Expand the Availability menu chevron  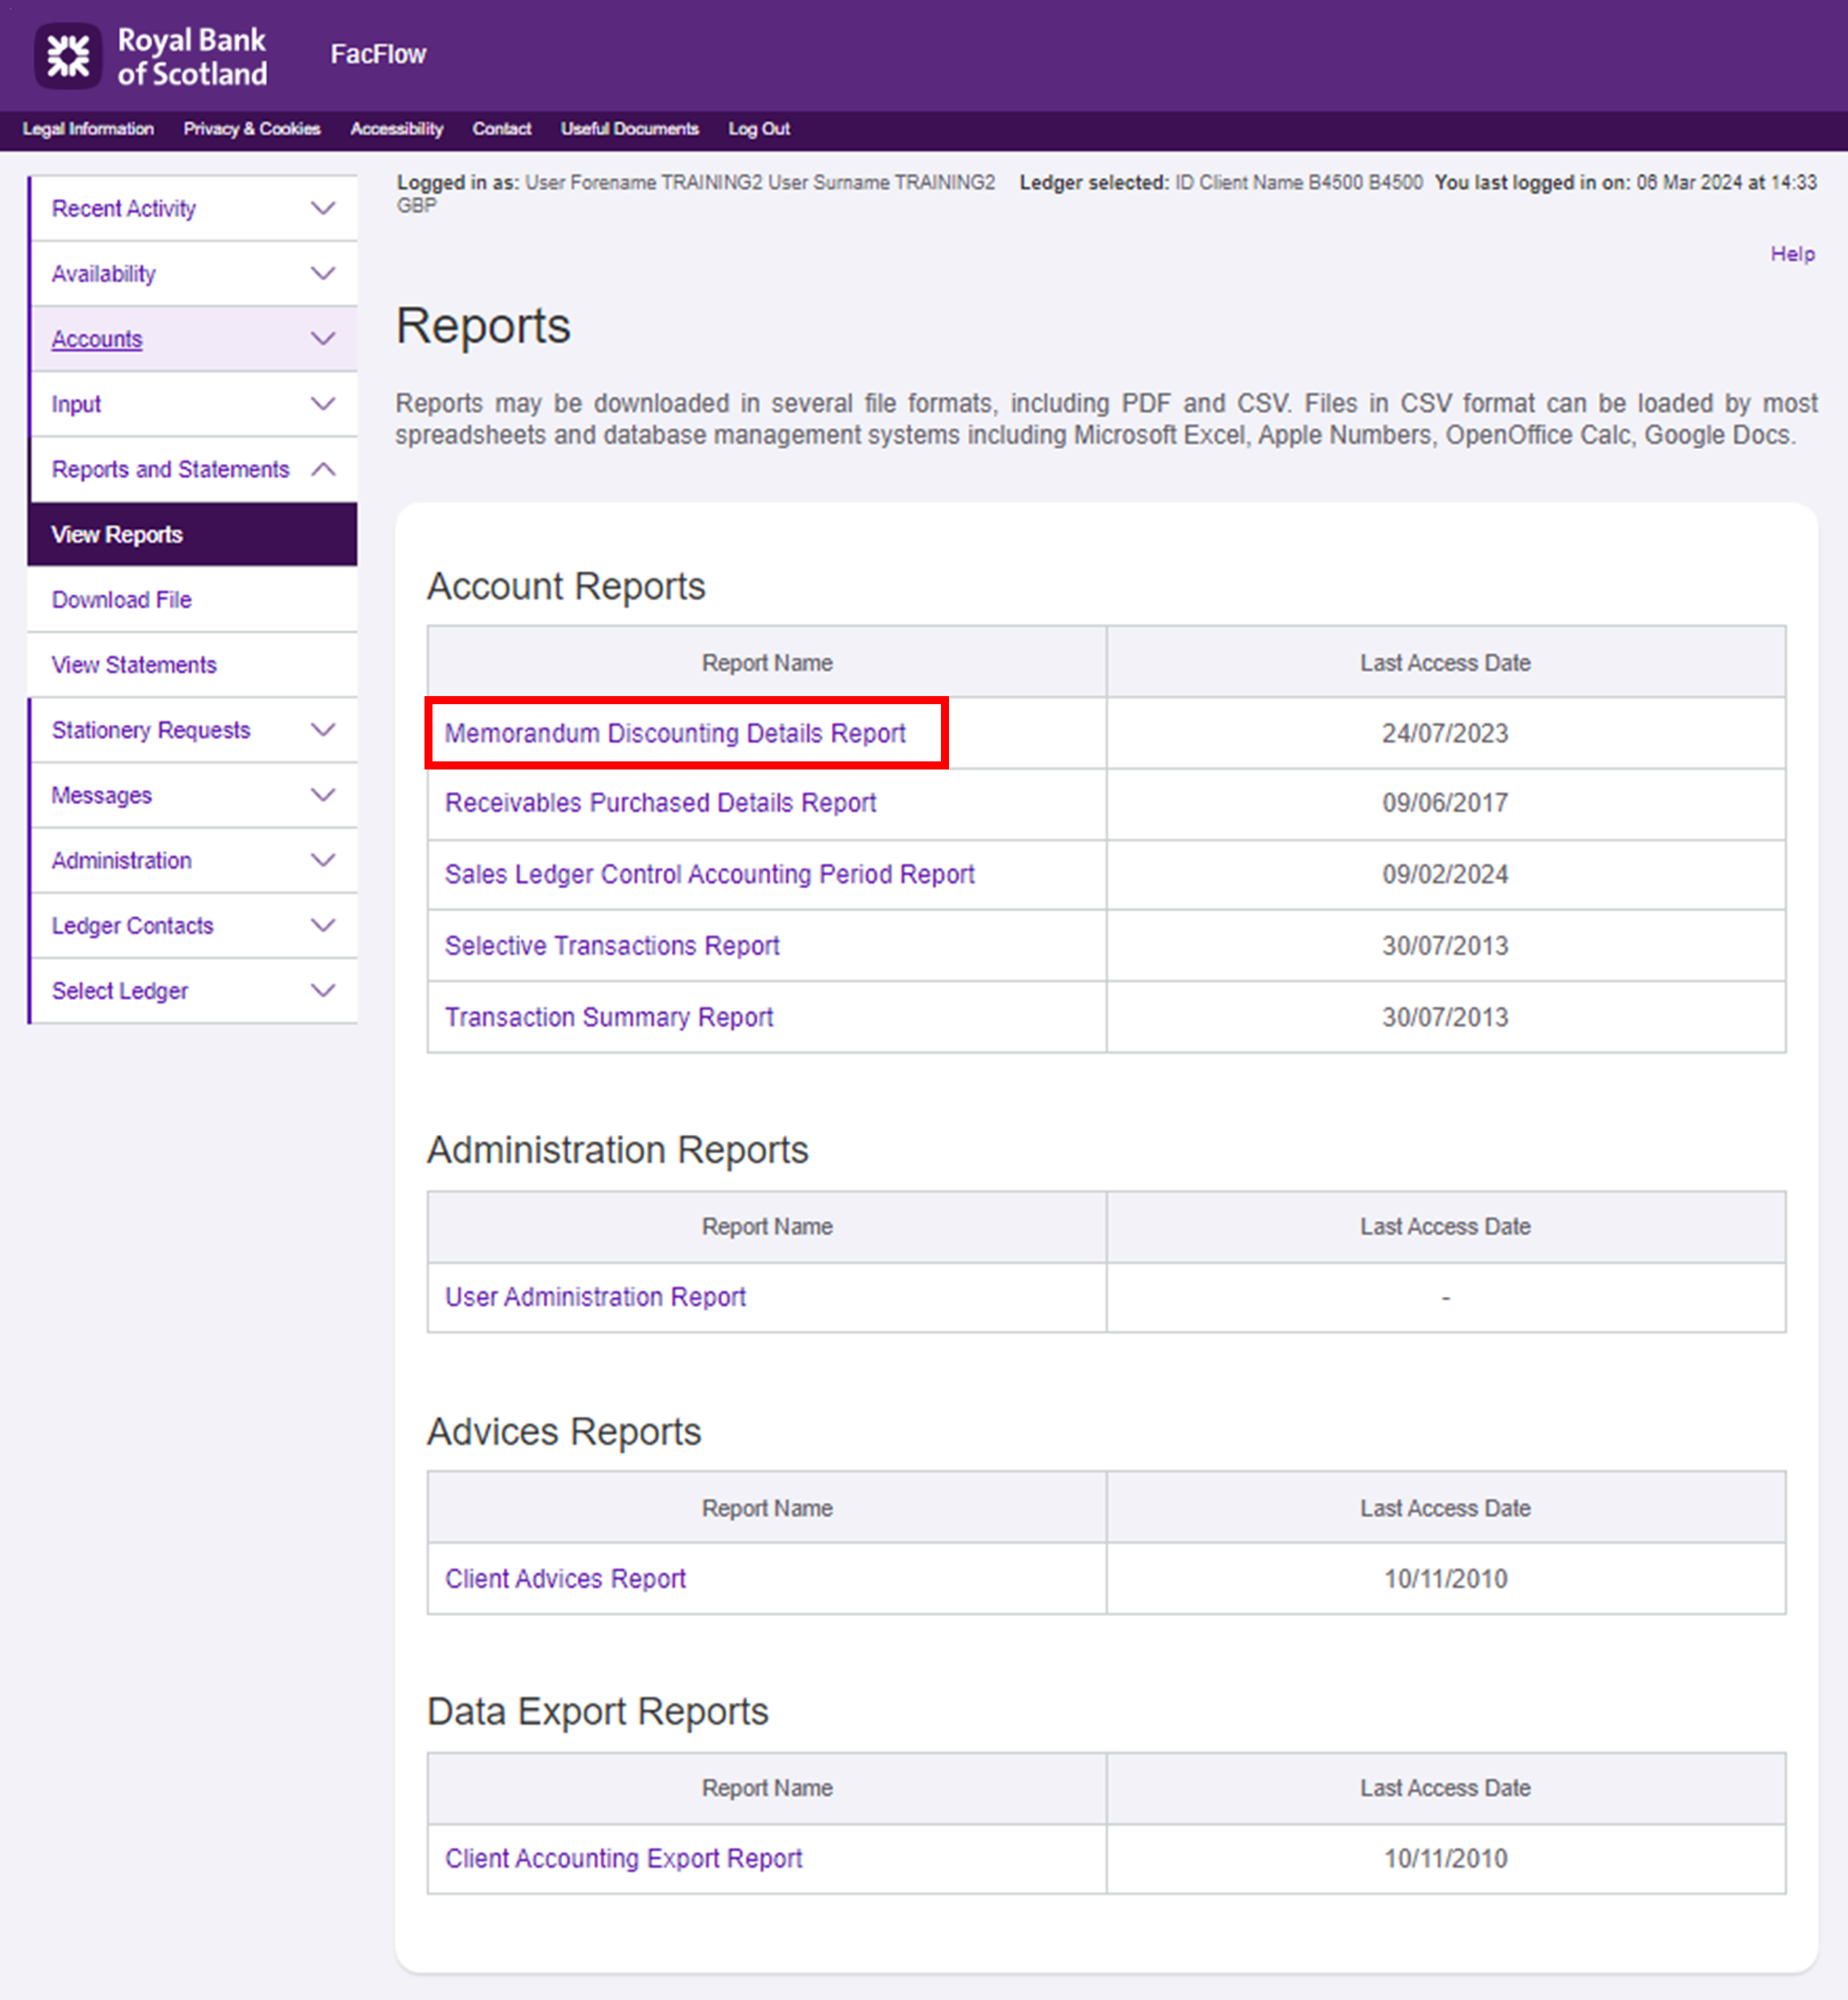pyautogui.click(x=323, y=273)
